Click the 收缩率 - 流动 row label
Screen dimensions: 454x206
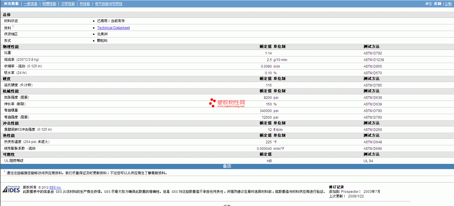point(23,66)
